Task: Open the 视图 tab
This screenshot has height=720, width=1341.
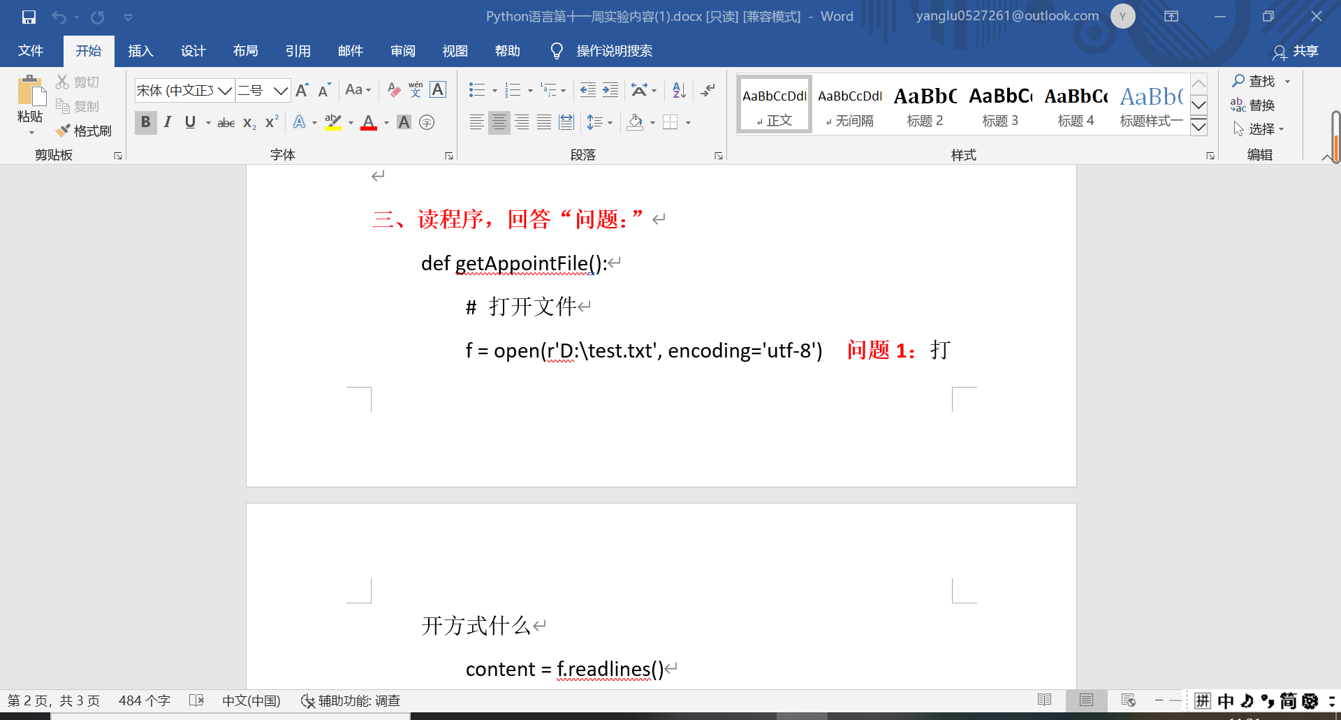Action: [x=455, y=51]
